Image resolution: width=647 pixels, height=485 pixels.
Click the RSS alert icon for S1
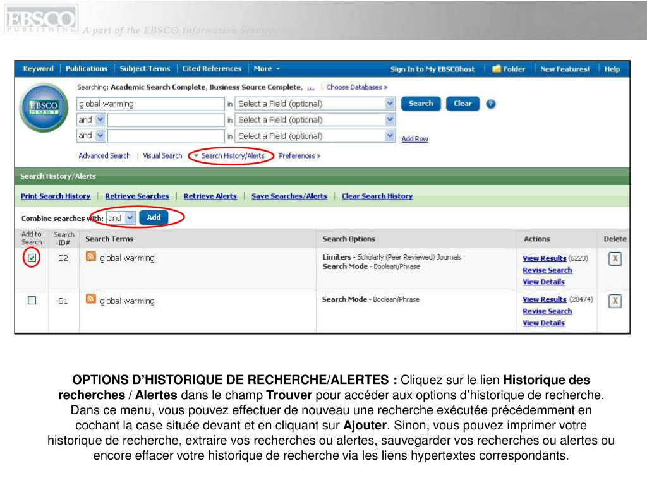pos(91,299)
